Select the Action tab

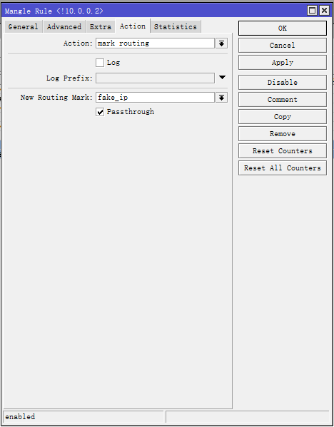pos(133,26)
